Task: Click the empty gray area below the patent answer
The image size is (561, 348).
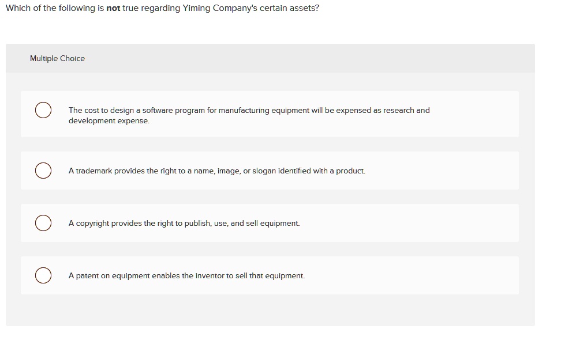Action: [270, 310]
